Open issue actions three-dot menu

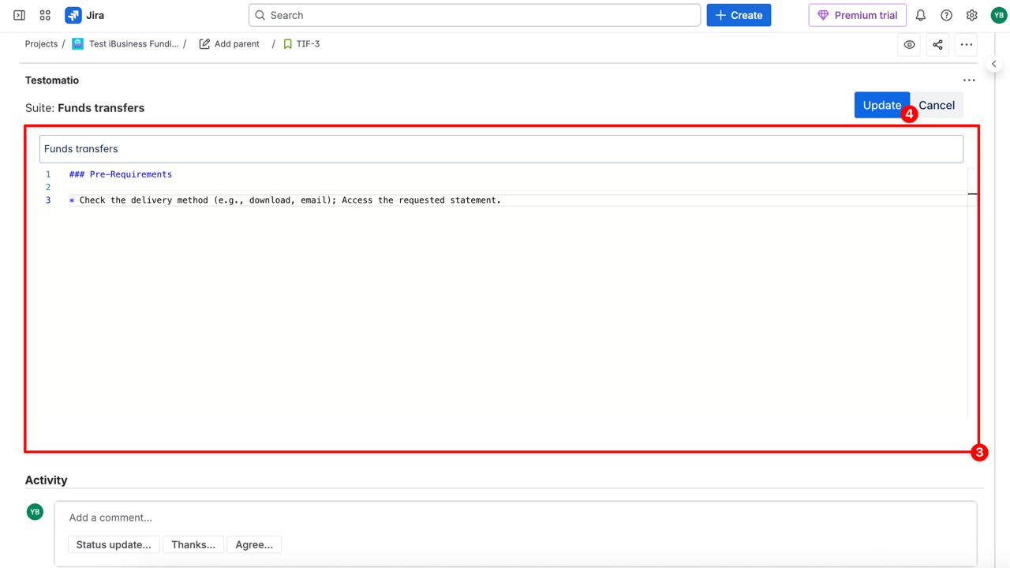click(x=966, y=45)
